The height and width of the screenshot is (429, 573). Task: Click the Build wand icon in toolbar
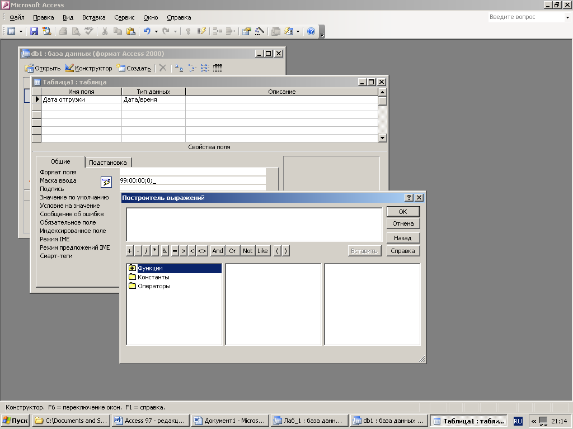260,31
